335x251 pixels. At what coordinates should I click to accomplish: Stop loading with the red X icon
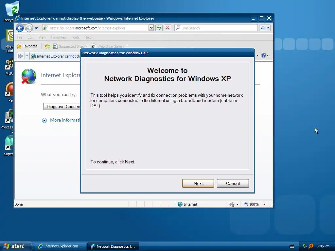click(x=167, y=28)
